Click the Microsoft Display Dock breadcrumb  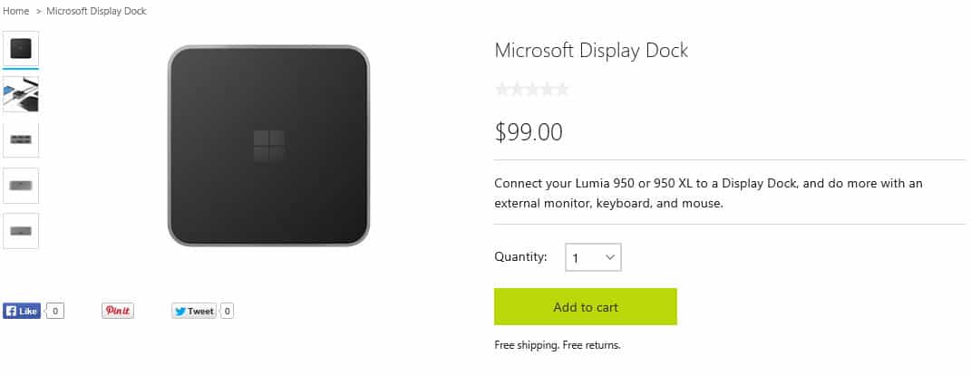coord(97,11)
